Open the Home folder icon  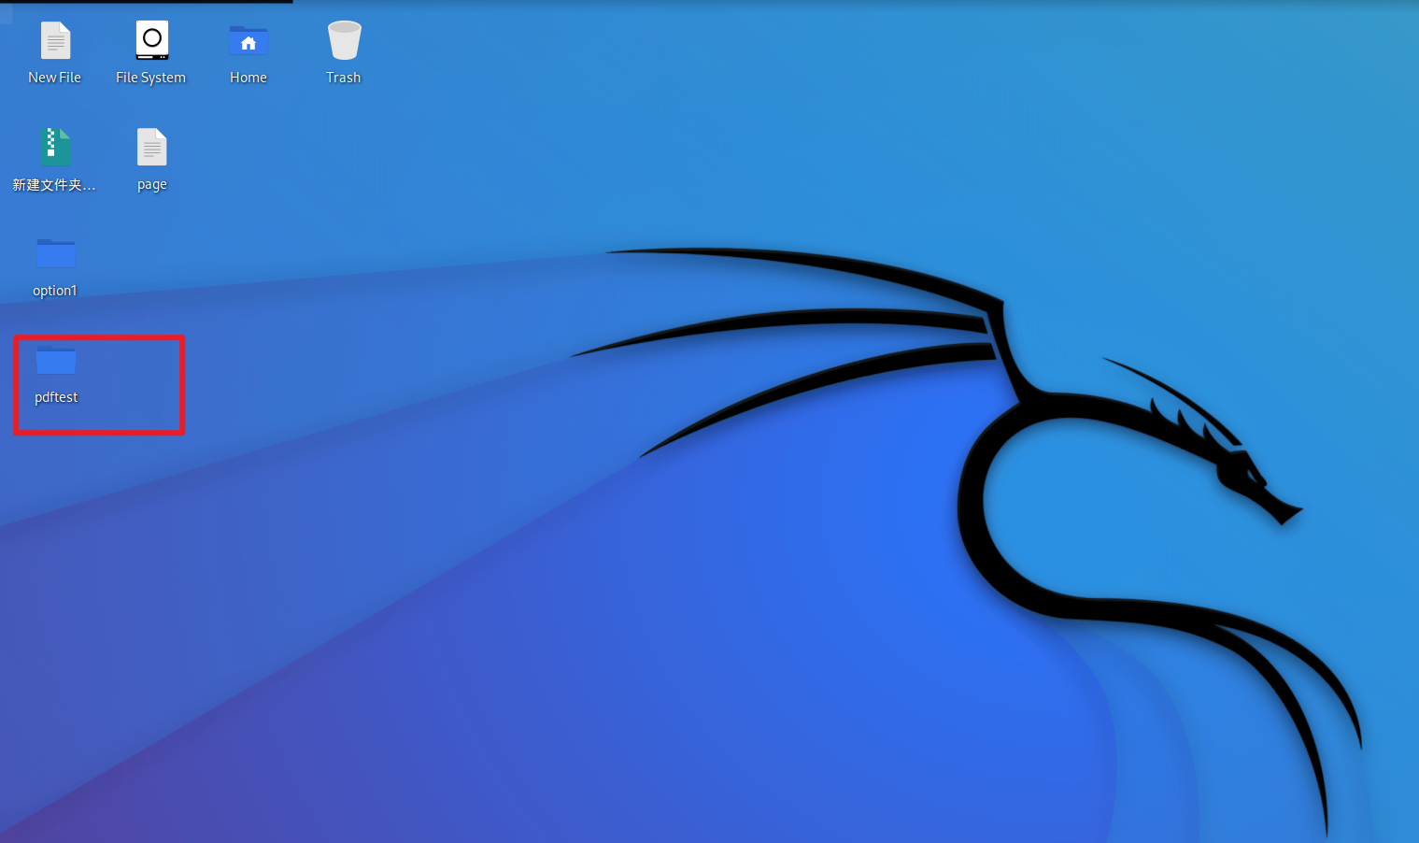pos(248,41)
